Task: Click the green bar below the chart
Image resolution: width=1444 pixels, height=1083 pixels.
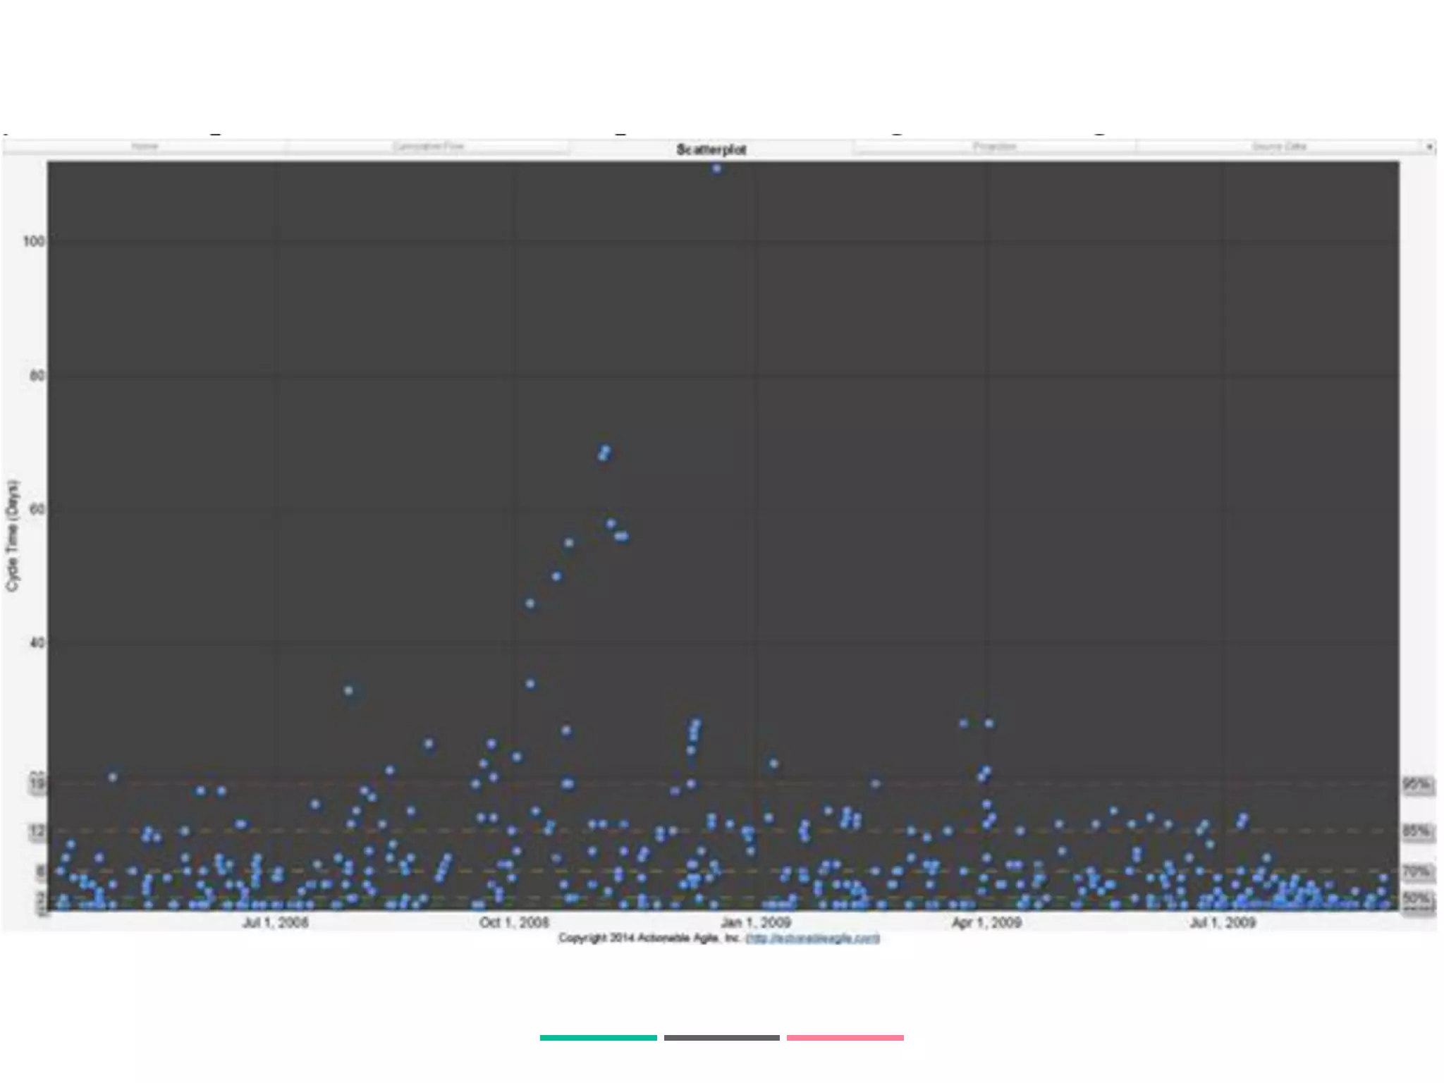Action: point(598,1038)
